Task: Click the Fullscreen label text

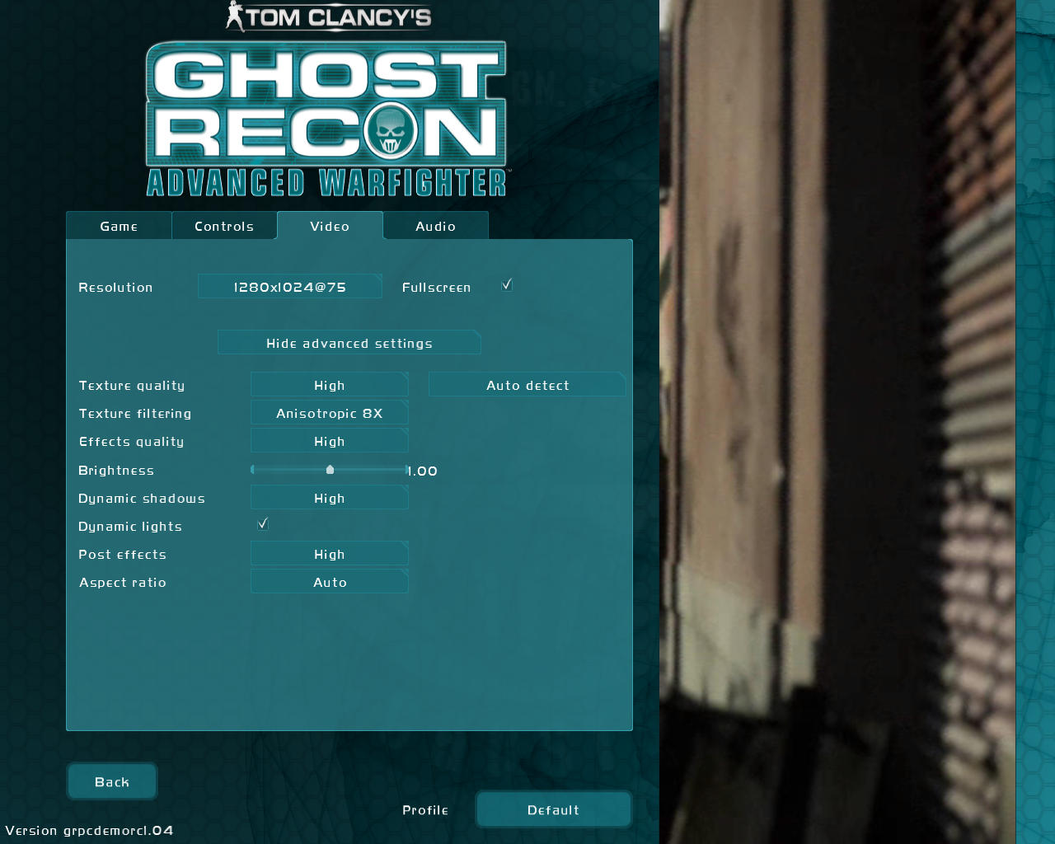Action: (436, 288)
